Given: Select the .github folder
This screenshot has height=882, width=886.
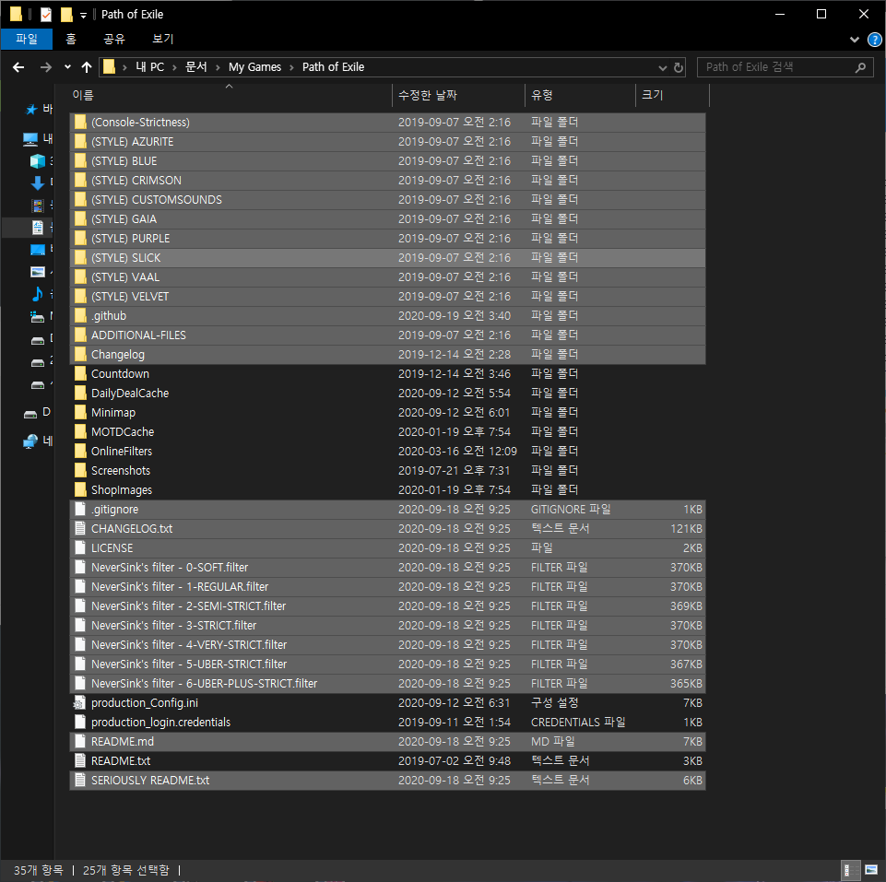Looking at the screenshot, I should pyautogui.click(x=387, y=316).
